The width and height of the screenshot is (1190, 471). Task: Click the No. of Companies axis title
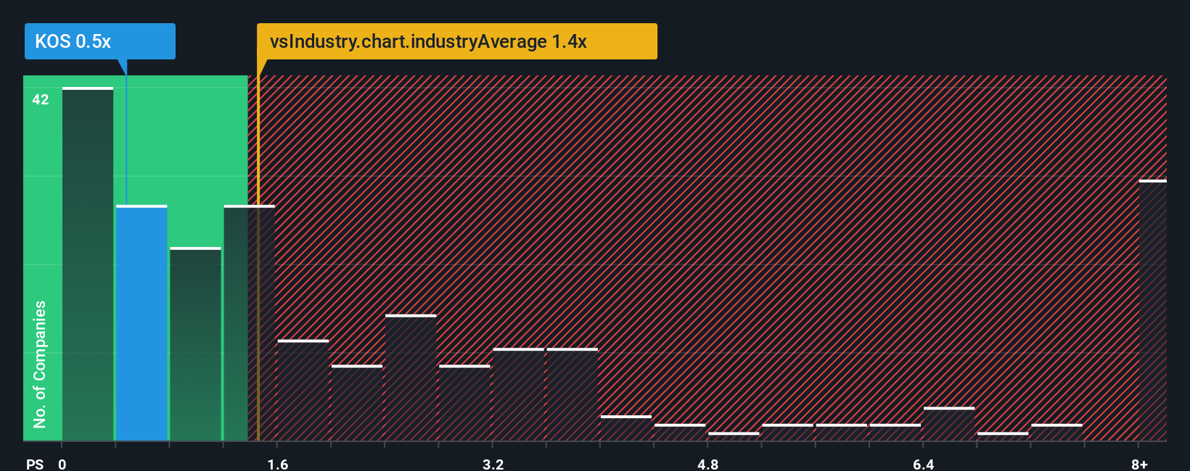(40, 364)
